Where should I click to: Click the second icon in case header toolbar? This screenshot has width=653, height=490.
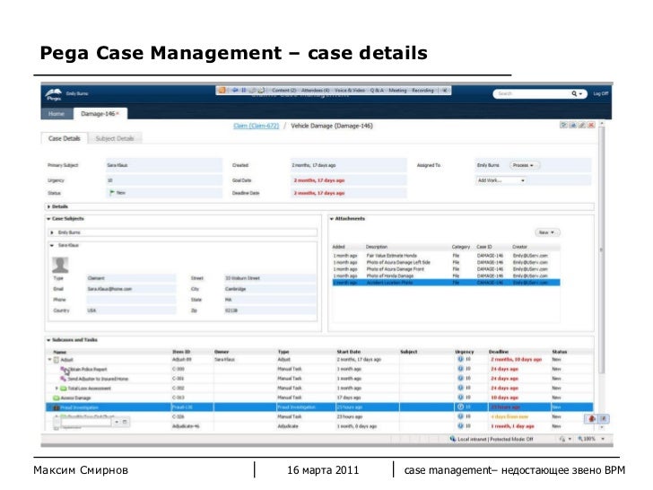(x=572, y=125)
